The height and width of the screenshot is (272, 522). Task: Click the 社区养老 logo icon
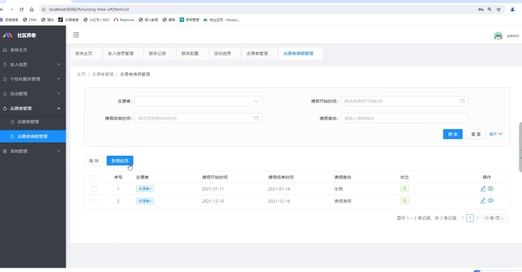point(8,35)
